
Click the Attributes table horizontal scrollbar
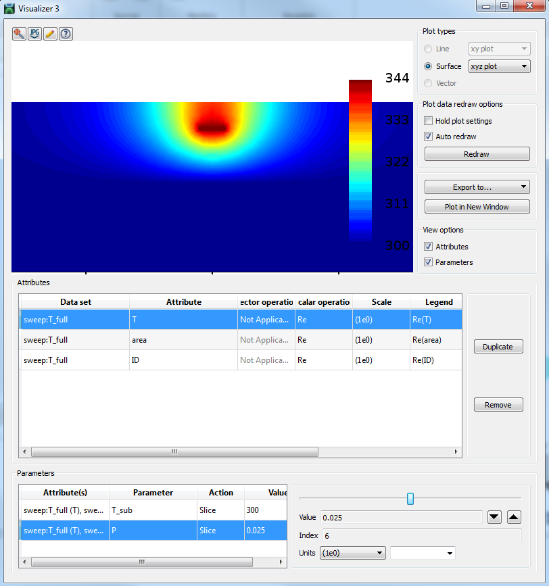(x=174, y=451)
